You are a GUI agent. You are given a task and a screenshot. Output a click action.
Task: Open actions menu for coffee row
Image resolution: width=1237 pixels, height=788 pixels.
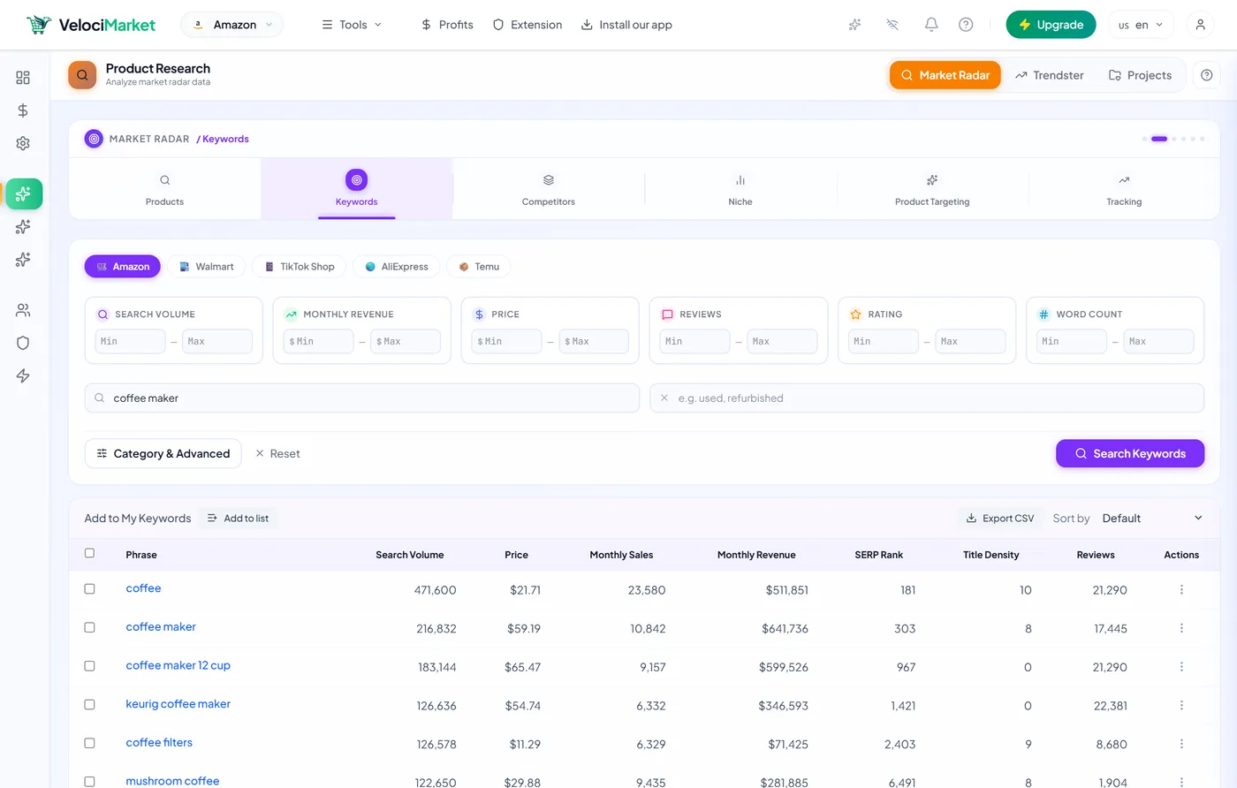1181,590
